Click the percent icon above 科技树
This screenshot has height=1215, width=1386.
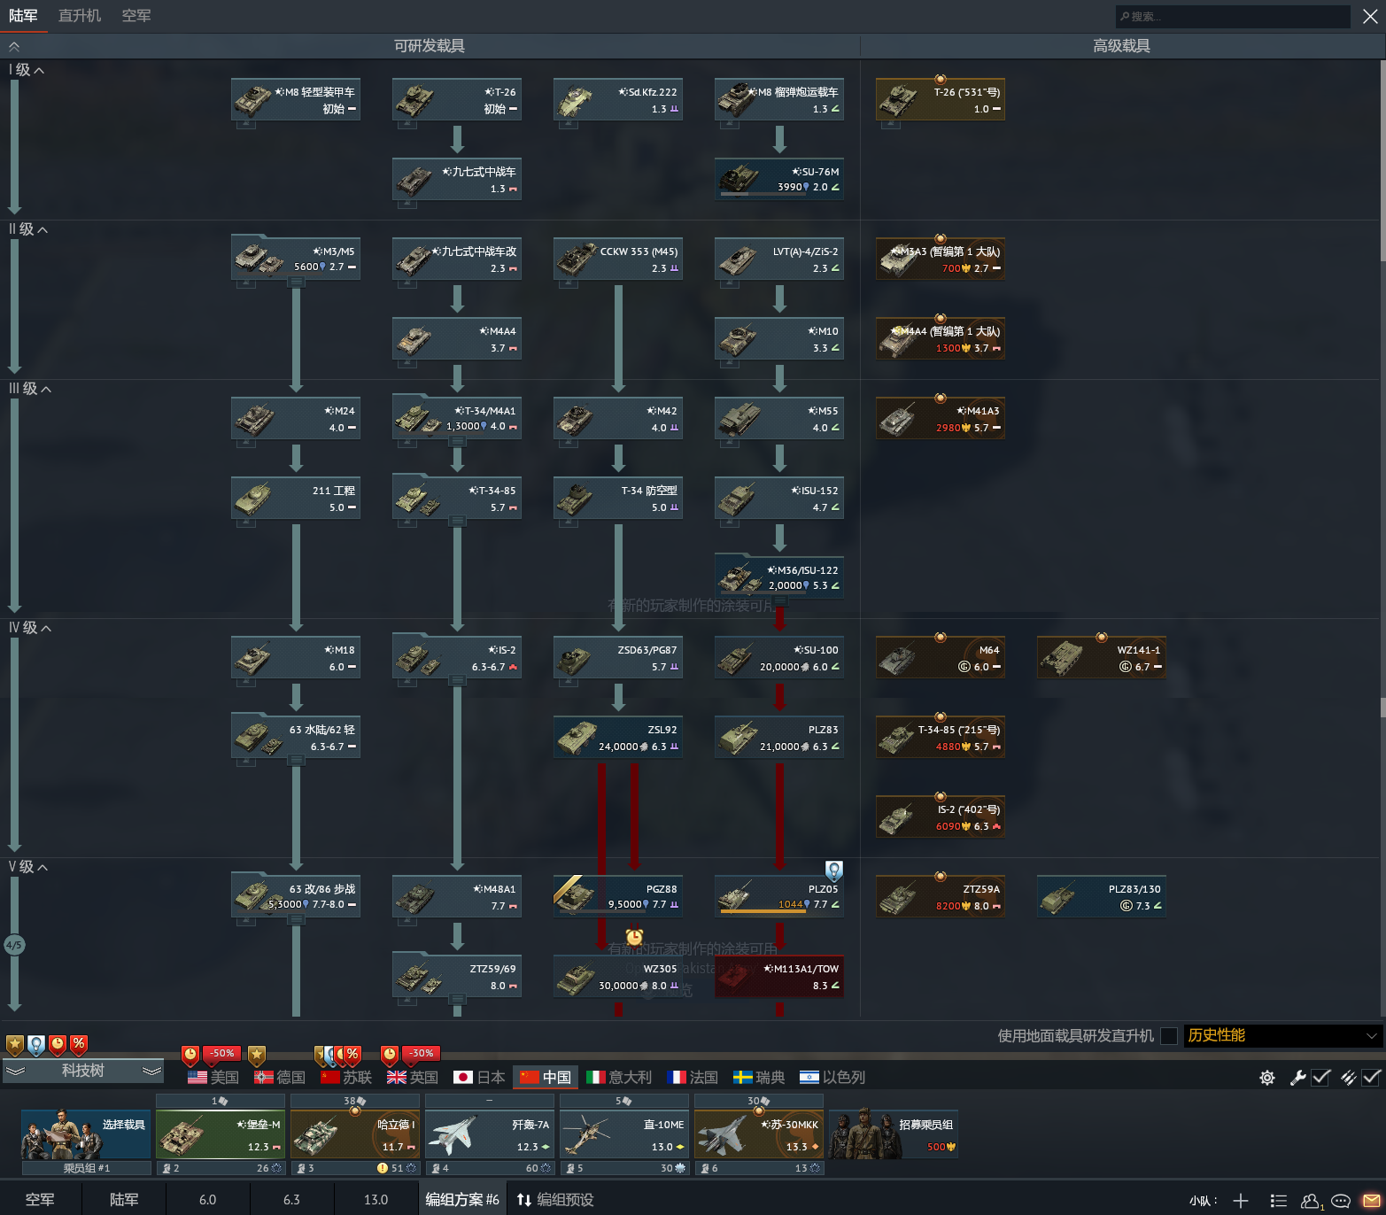tap(79, 1045)
